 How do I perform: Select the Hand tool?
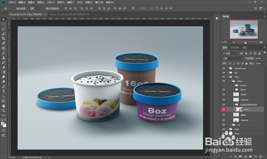pos(3,106)
